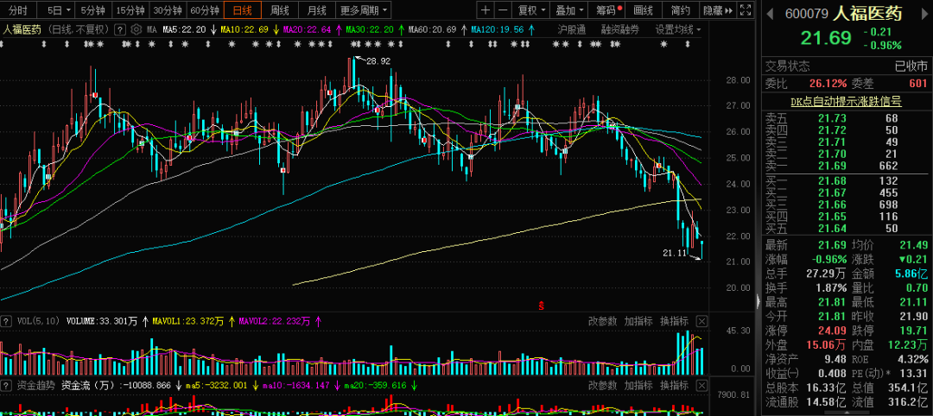Click the MA20:22.64 indicator label
This screenshot has width=933, height=416.
[x=307, y=29]
